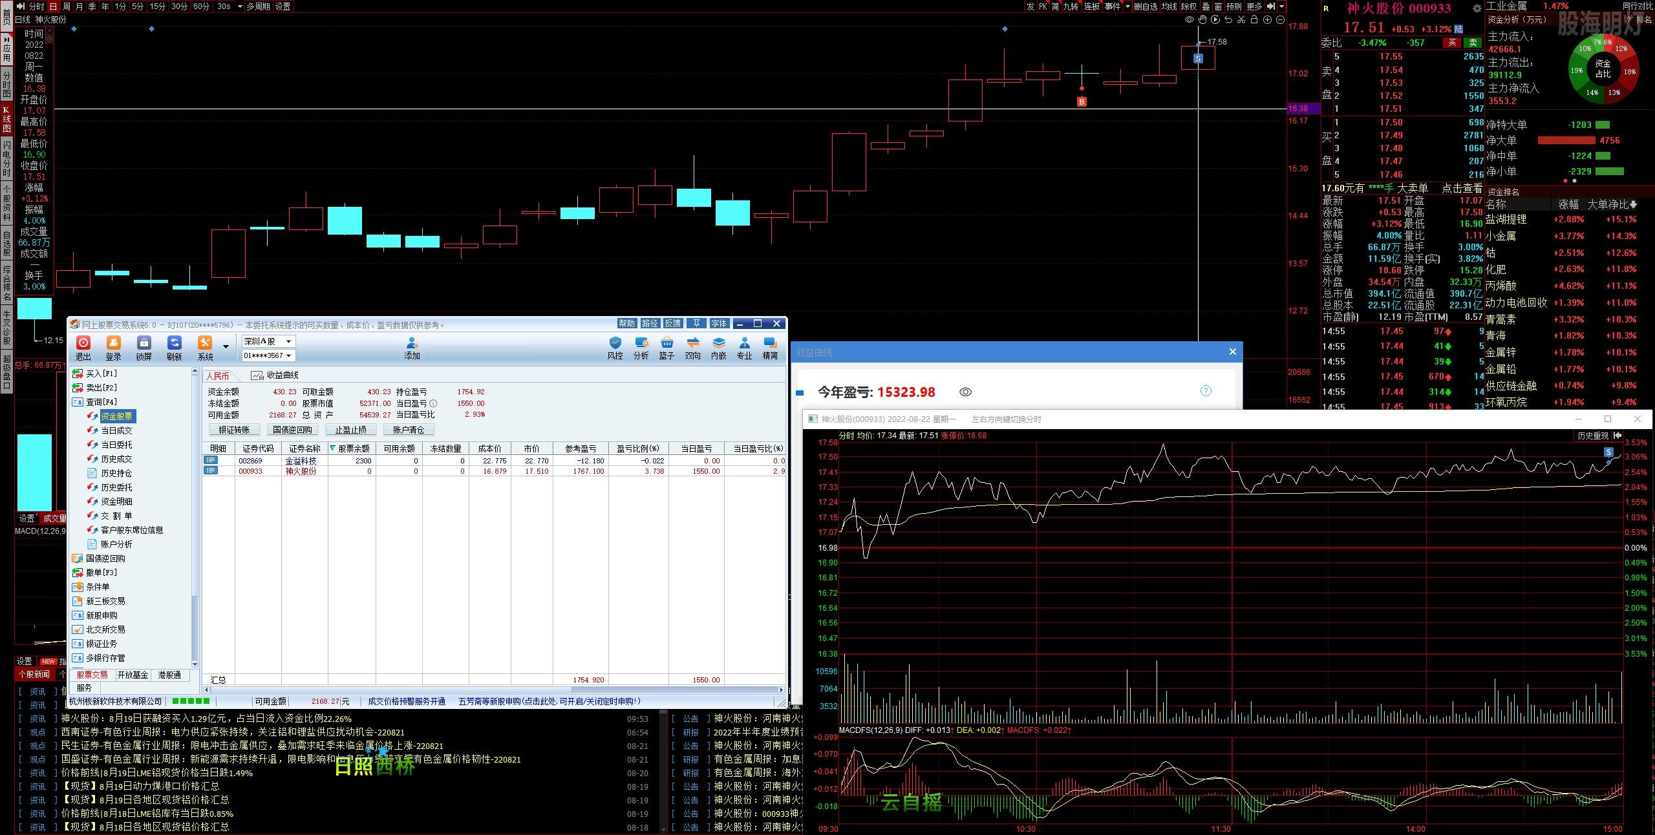1655x835 pixels.
Task: Toggle the eye visibility icon on K-line toolbar
Action: 1189,20
